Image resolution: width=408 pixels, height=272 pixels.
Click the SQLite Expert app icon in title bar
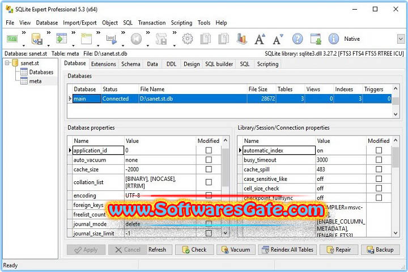click(x=10, y=10)
